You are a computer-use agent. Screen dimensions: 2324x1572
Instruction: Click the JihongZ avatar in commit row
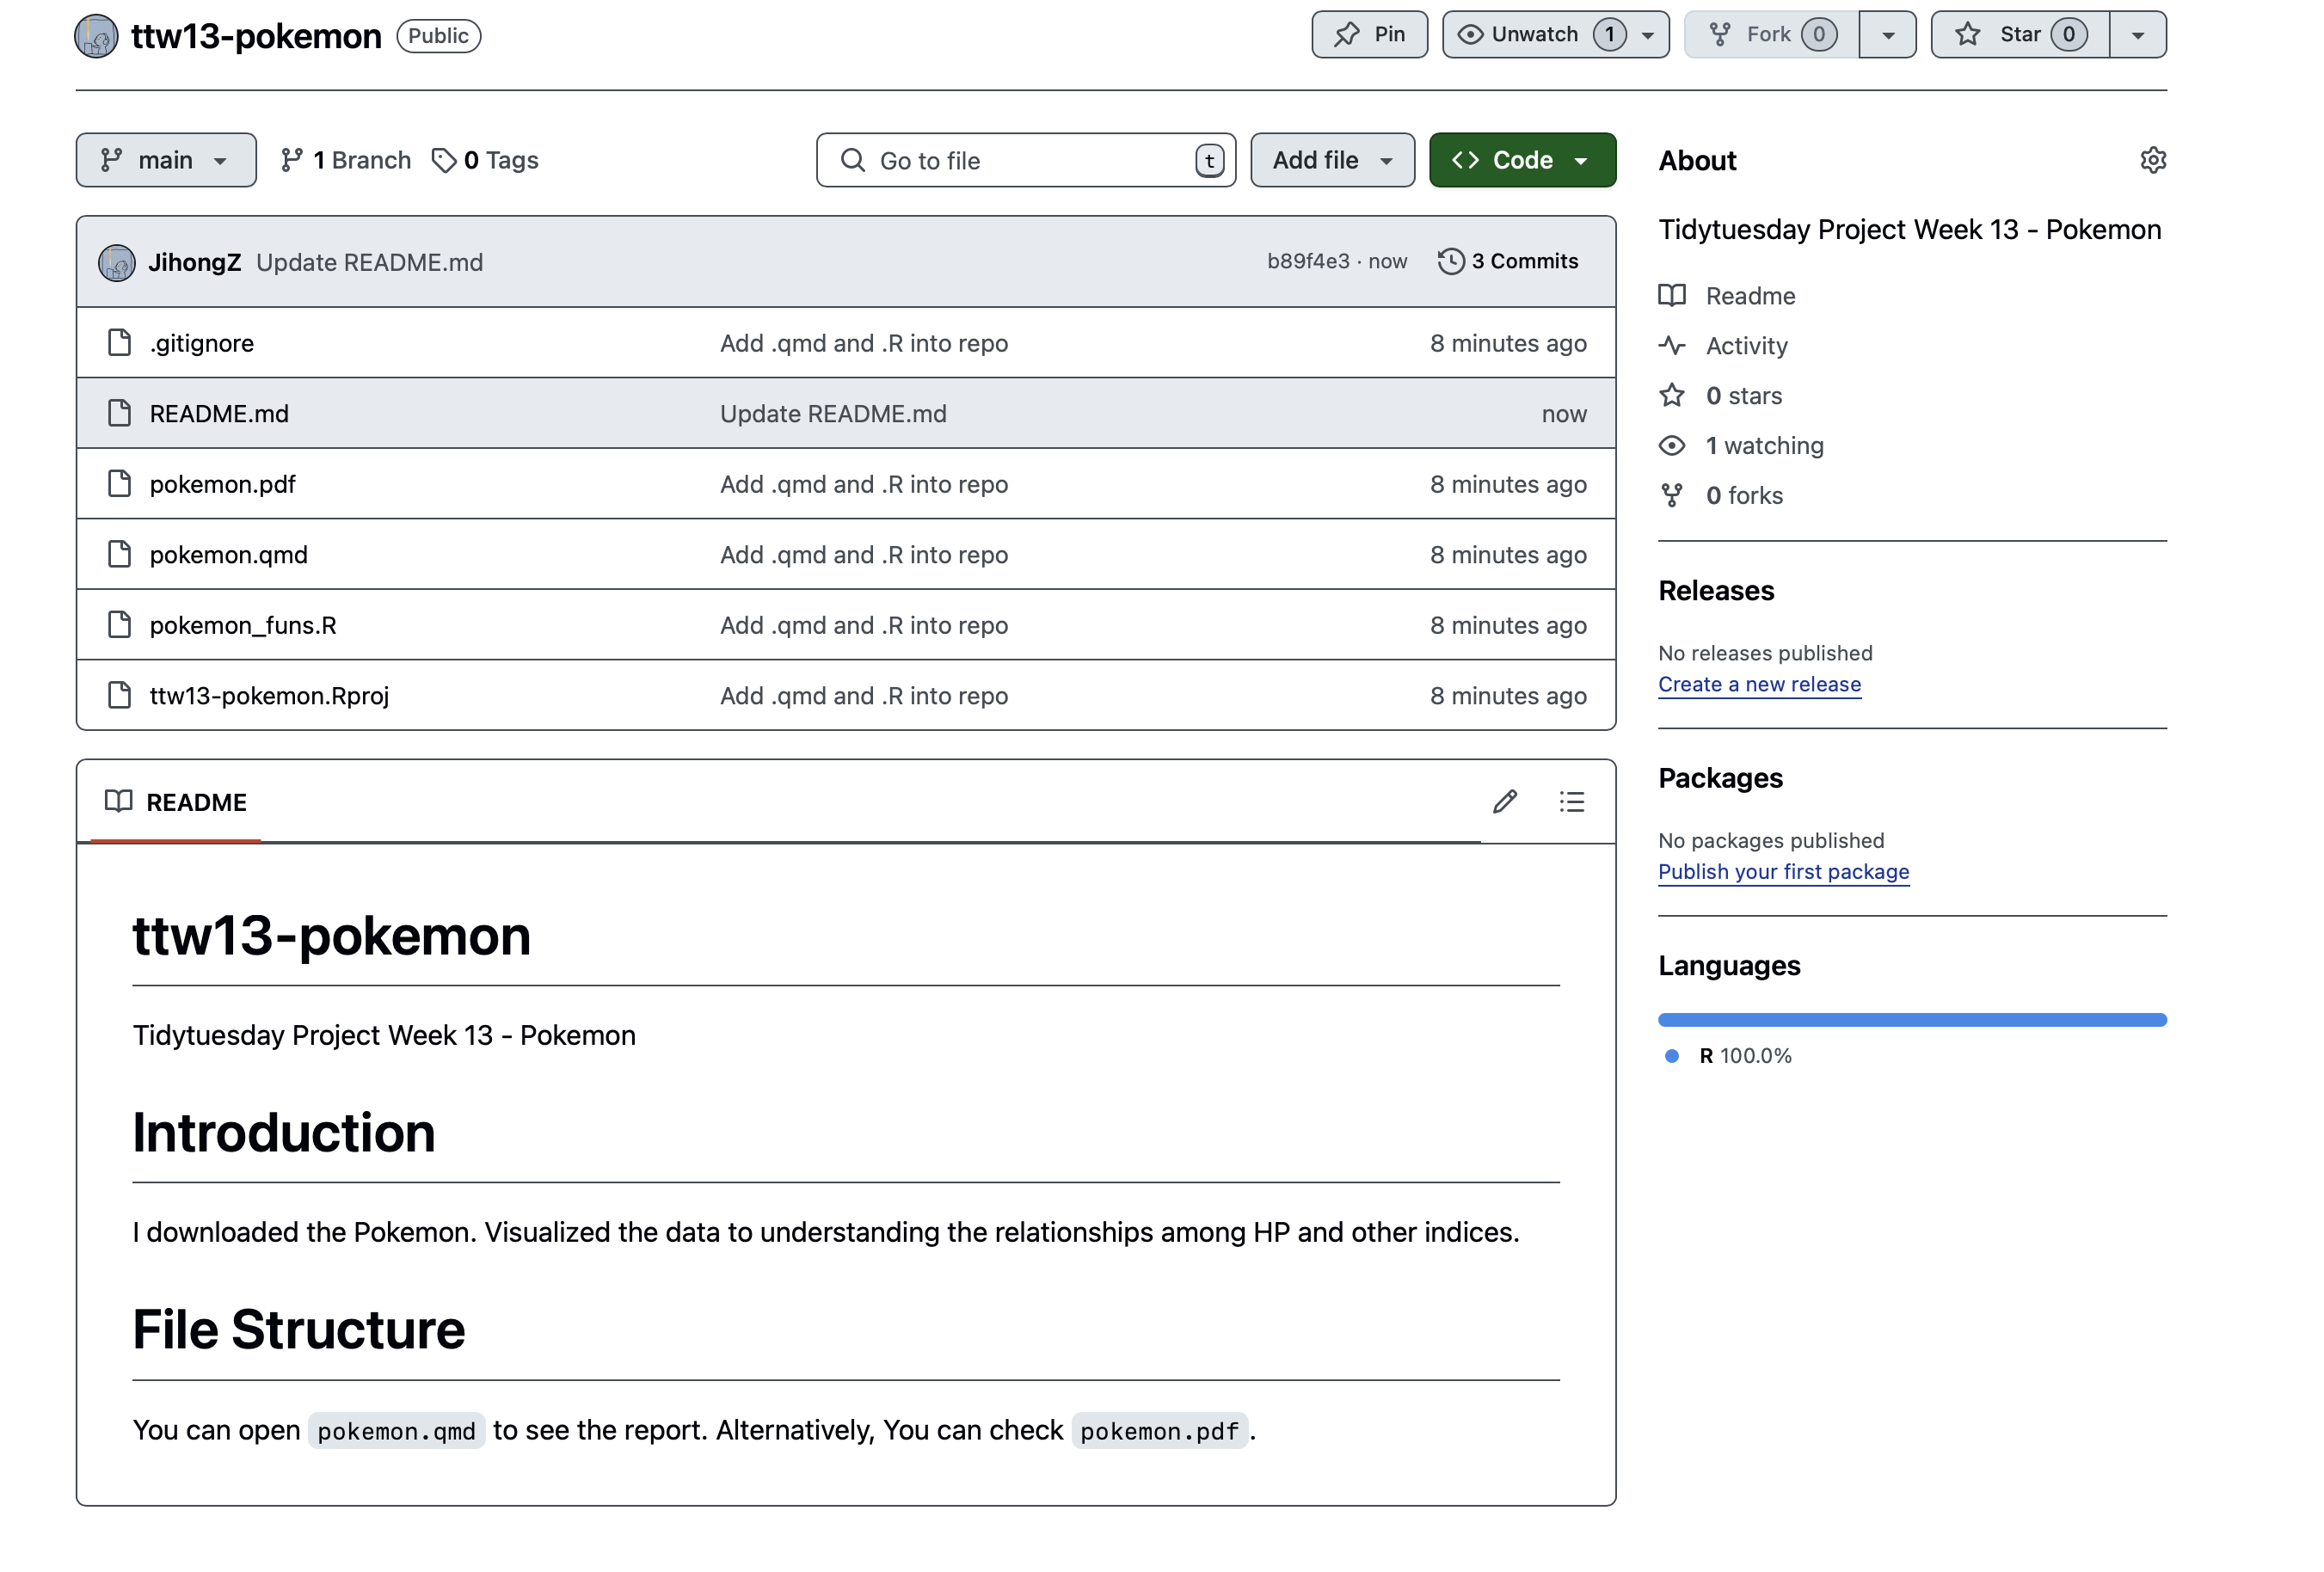(117, 263)
